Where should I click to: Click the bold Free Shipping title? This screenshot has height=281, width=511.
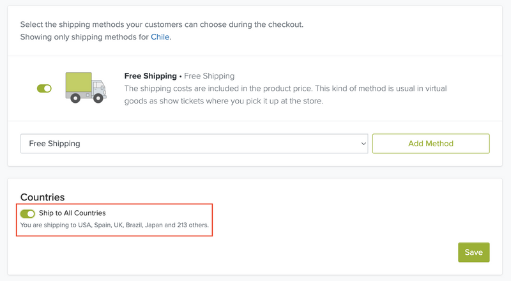pyautogui.click(x=151, y=76)
